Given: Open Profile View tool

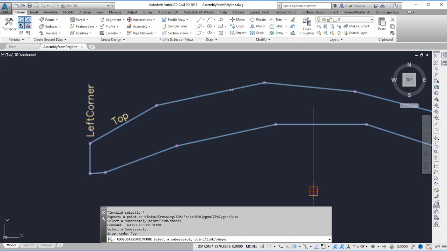Looking at the screenshot, I should [175, 20].
